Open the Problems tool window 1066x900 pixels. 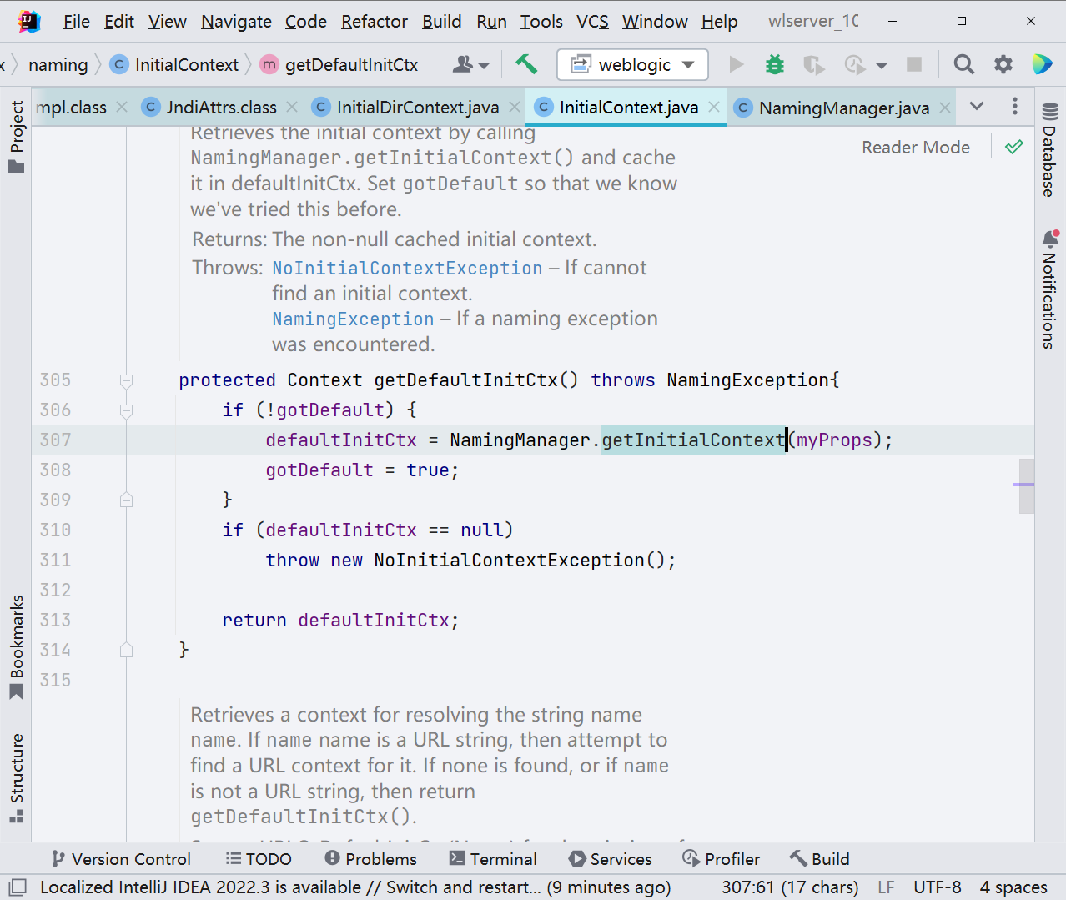(371, 859)
